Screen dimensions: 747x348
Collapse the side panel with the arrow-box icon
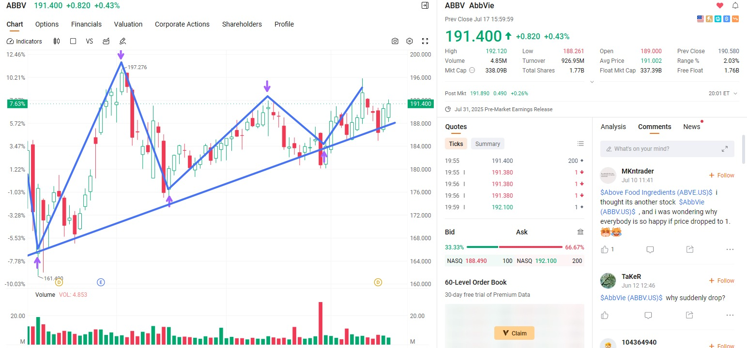click(x=425, y=5)
